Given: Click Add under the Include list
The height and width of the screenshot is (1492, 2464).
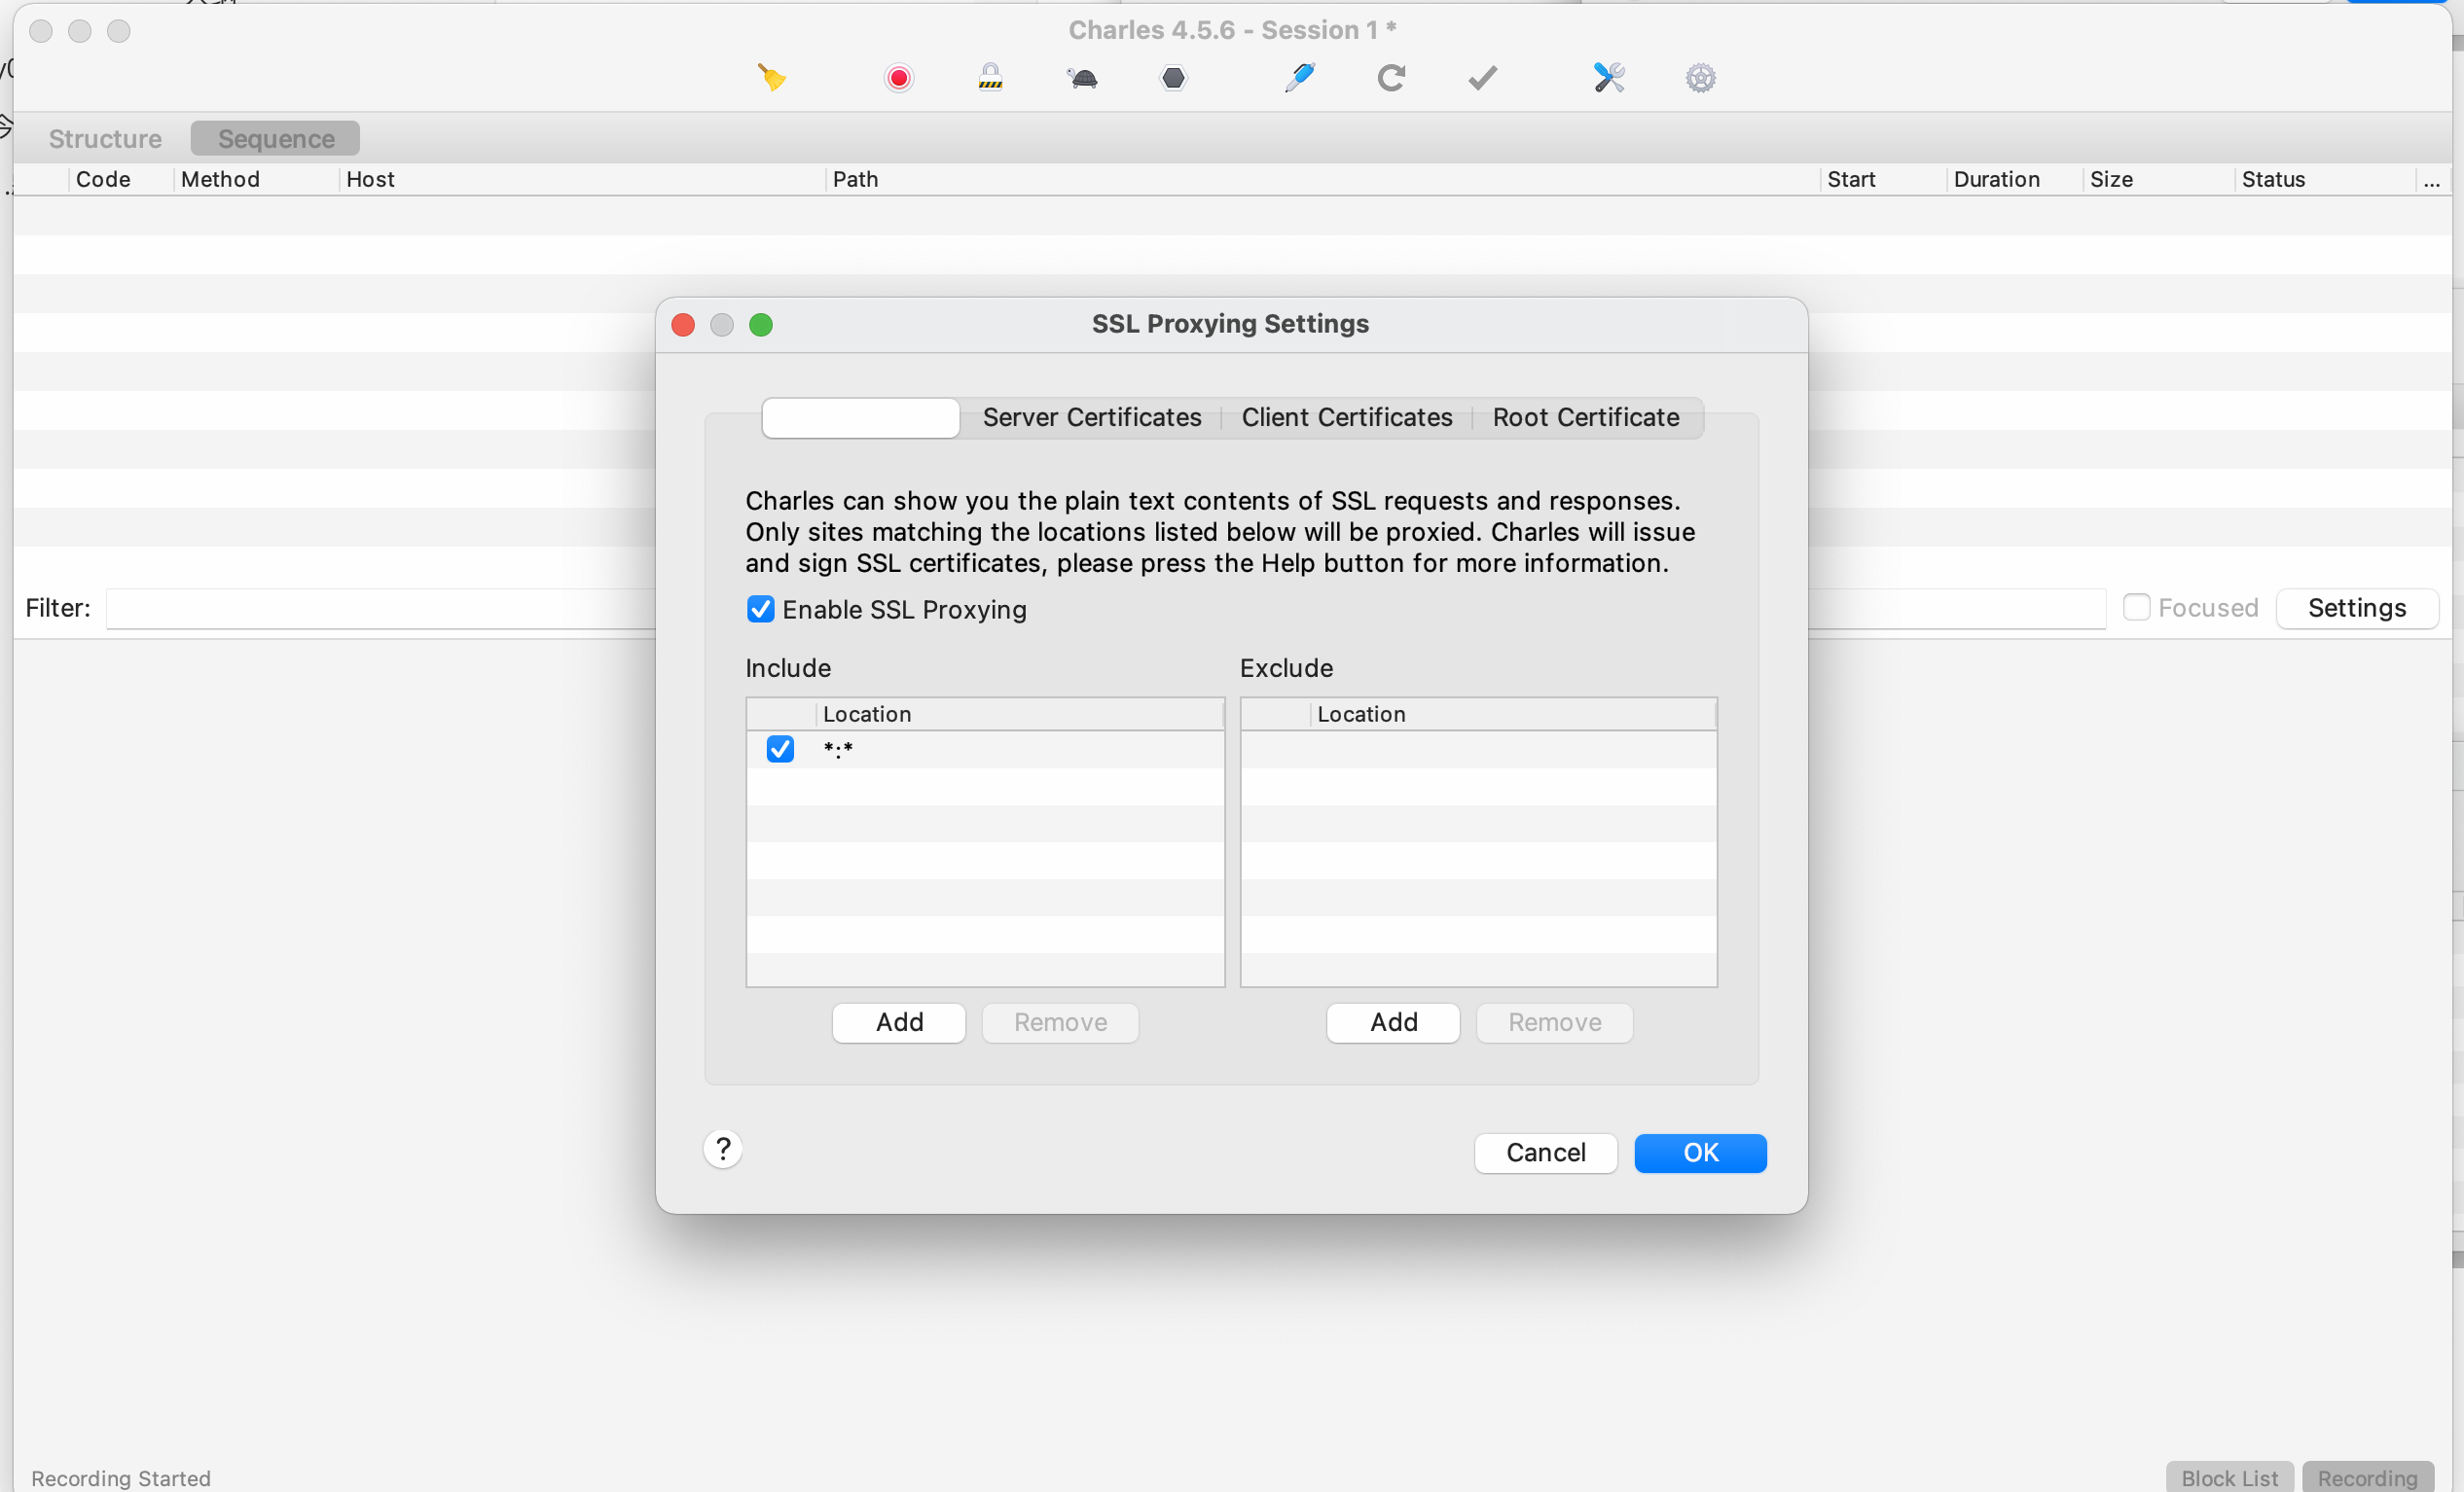Looking at the screenshot, I should [x=899, y=1022].
